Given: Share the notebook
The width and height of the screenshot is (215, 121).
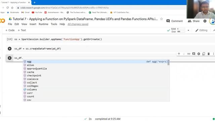Looking at the screenshot, I should 193,21.
